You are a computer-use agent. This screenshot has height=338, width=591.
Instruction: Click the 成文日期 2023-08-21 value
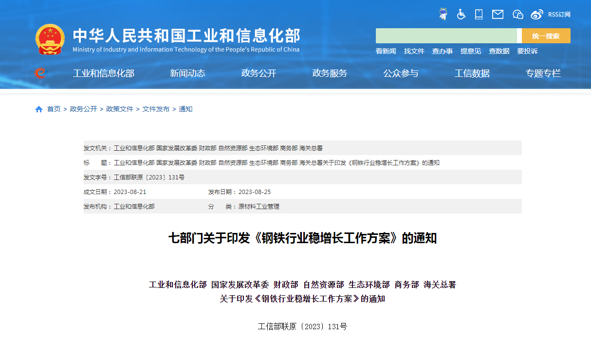coord(130,192)
